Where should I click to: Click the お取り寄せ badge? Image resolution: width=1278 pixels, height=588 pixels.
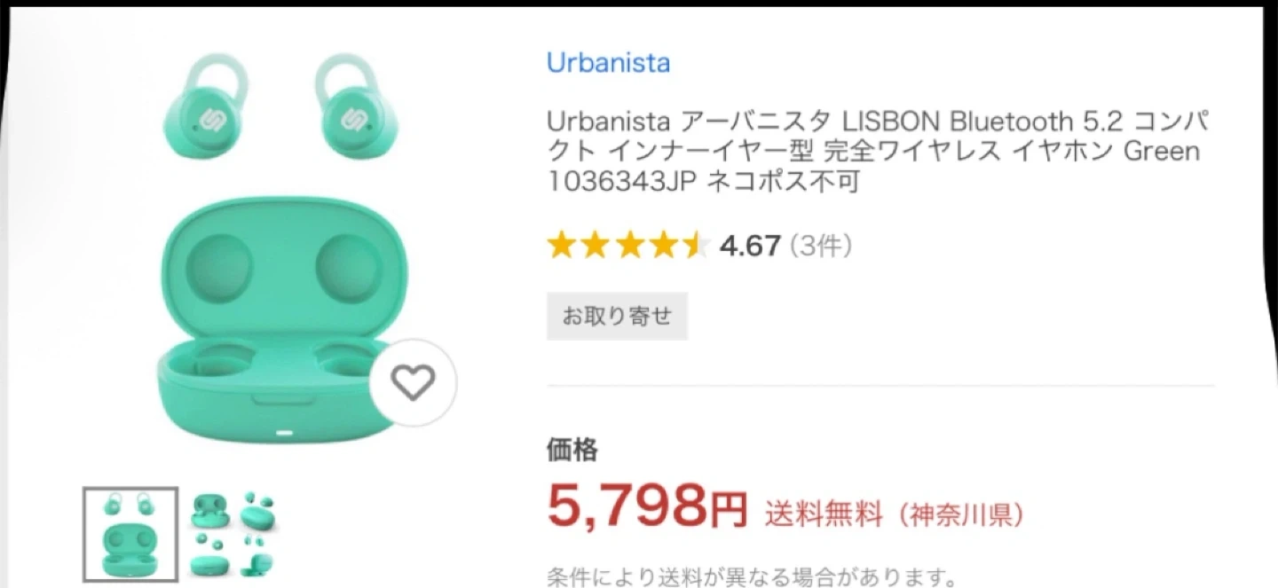click(617, 316)
